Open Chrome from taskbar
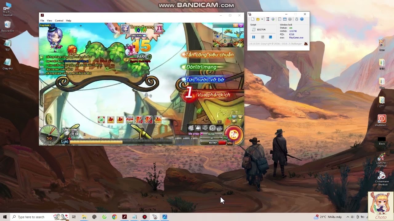This screenshot has height=221, width=394. [114, 217]
